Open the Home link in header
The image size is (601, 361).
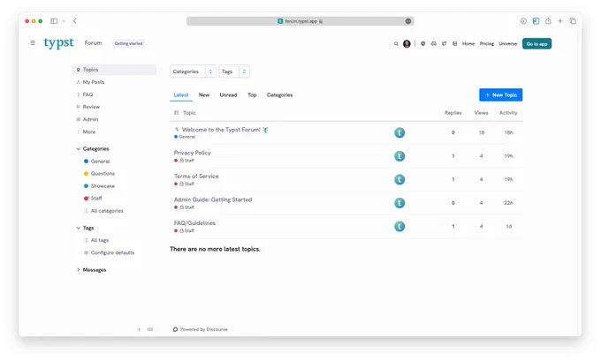468,43
